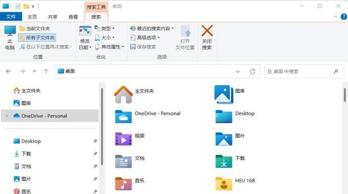348x194 pixels.
Task: Open the 大小 filter dropdown
Action: (104, 38)
